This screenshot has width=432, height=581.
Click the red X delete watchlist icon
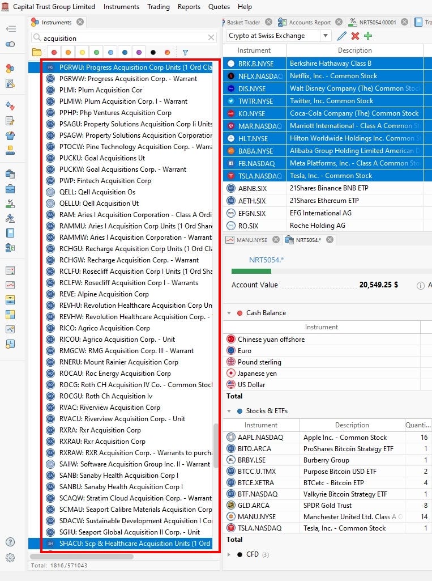pyautogui.click(x=355, y=36)
